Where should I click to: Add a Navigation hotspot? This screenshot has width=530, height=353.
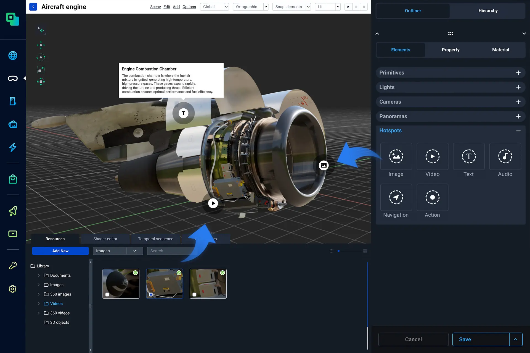click(396, 197)
